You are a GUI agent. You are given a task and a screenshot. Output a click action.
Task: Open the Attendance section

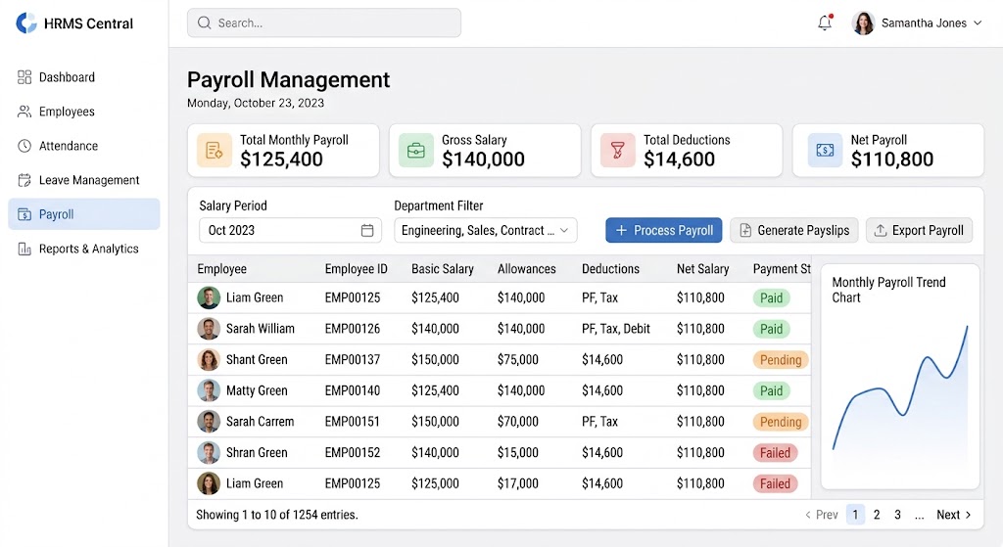[x=84, y=146]
